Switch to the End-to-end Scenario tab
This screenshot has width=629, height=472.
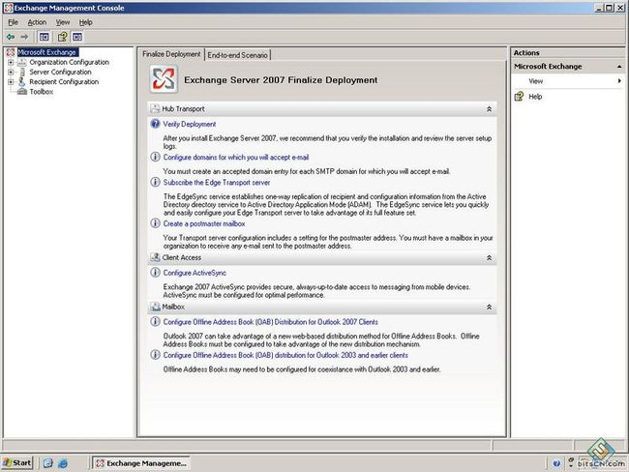[x=237, y=55]
